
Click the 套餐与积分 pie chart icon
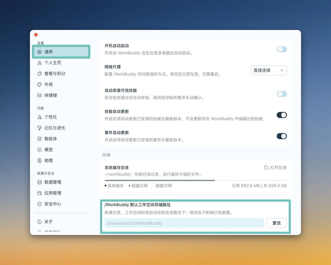tap(39, 74)
